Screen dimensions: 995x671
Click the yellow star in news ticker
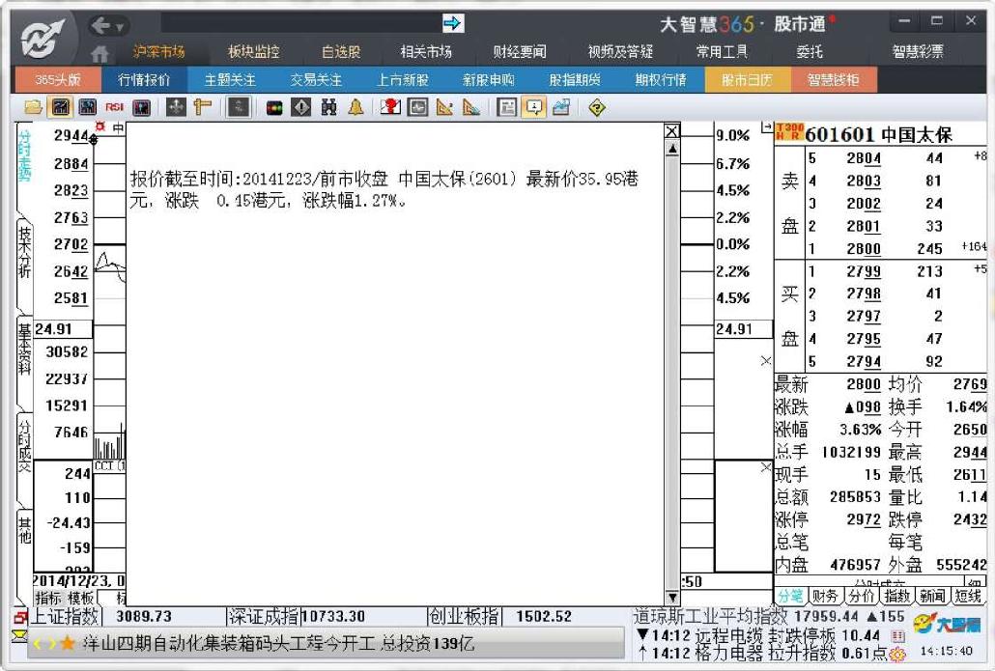pos(68,644)
